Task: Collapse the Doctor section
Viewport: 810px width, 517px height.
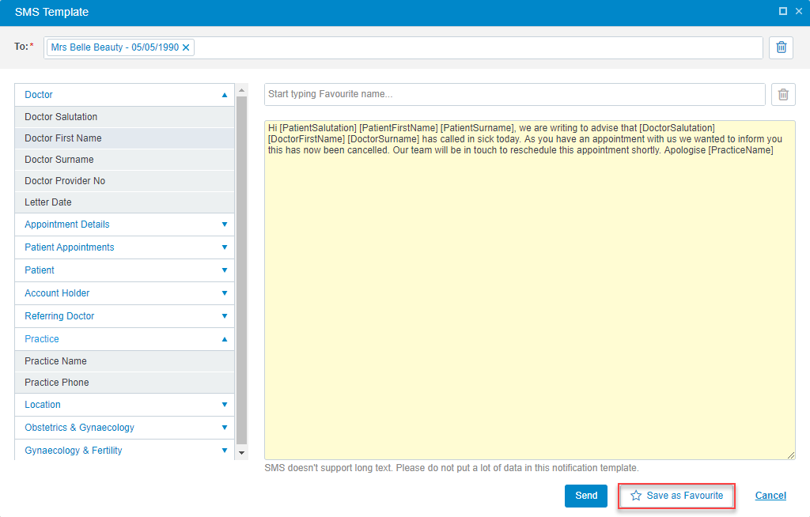Action: [x=124, y=95]
